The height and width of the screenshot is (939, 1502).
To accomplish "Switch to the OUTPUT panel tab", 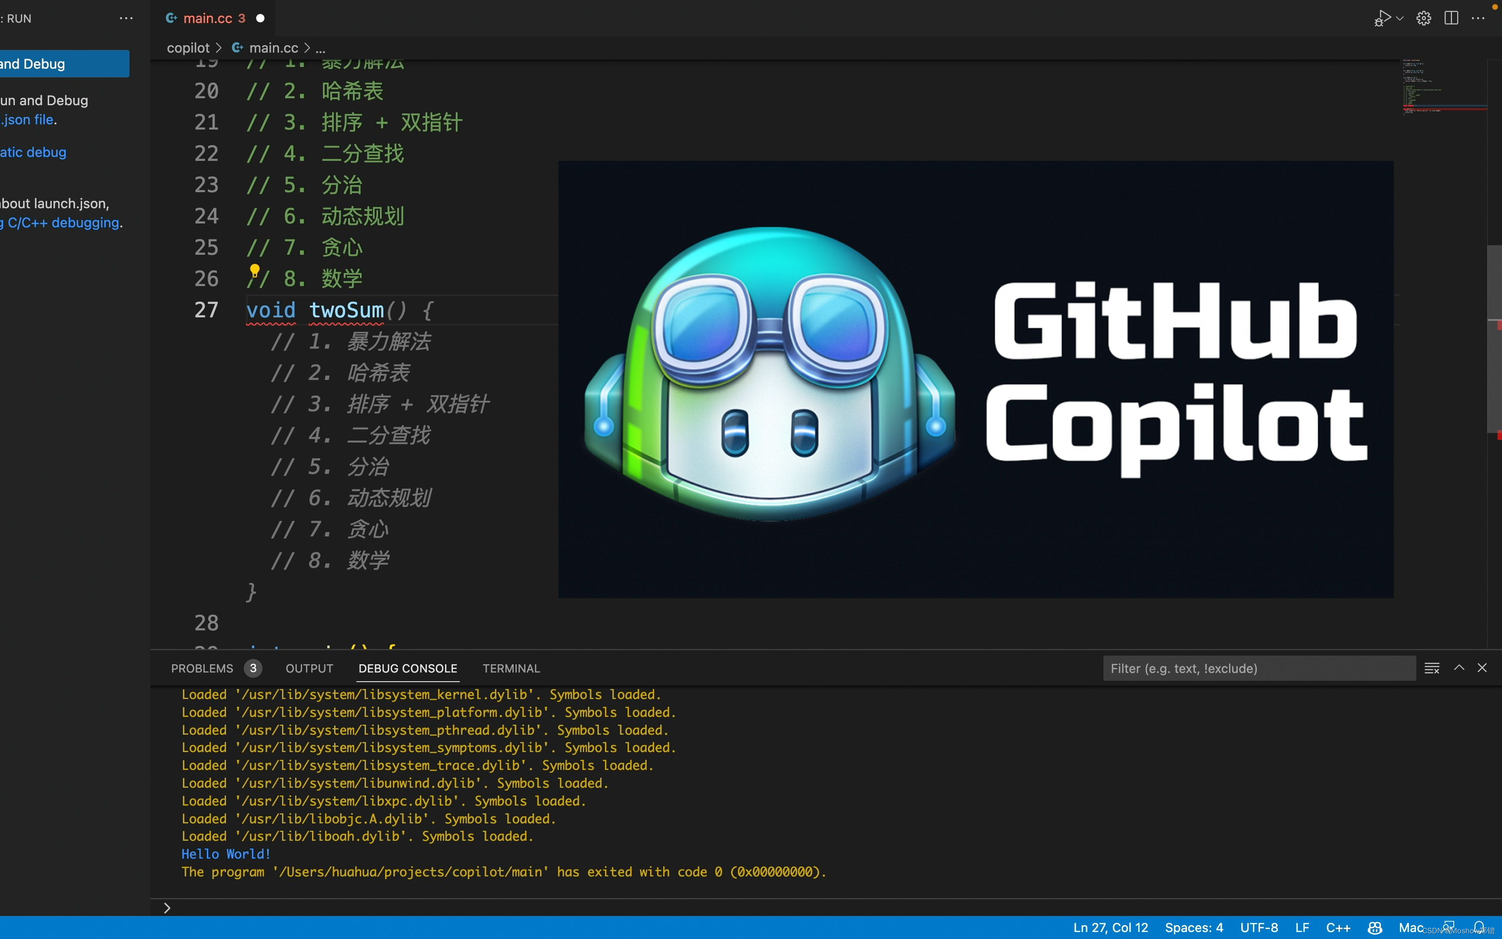I will 309,668.
